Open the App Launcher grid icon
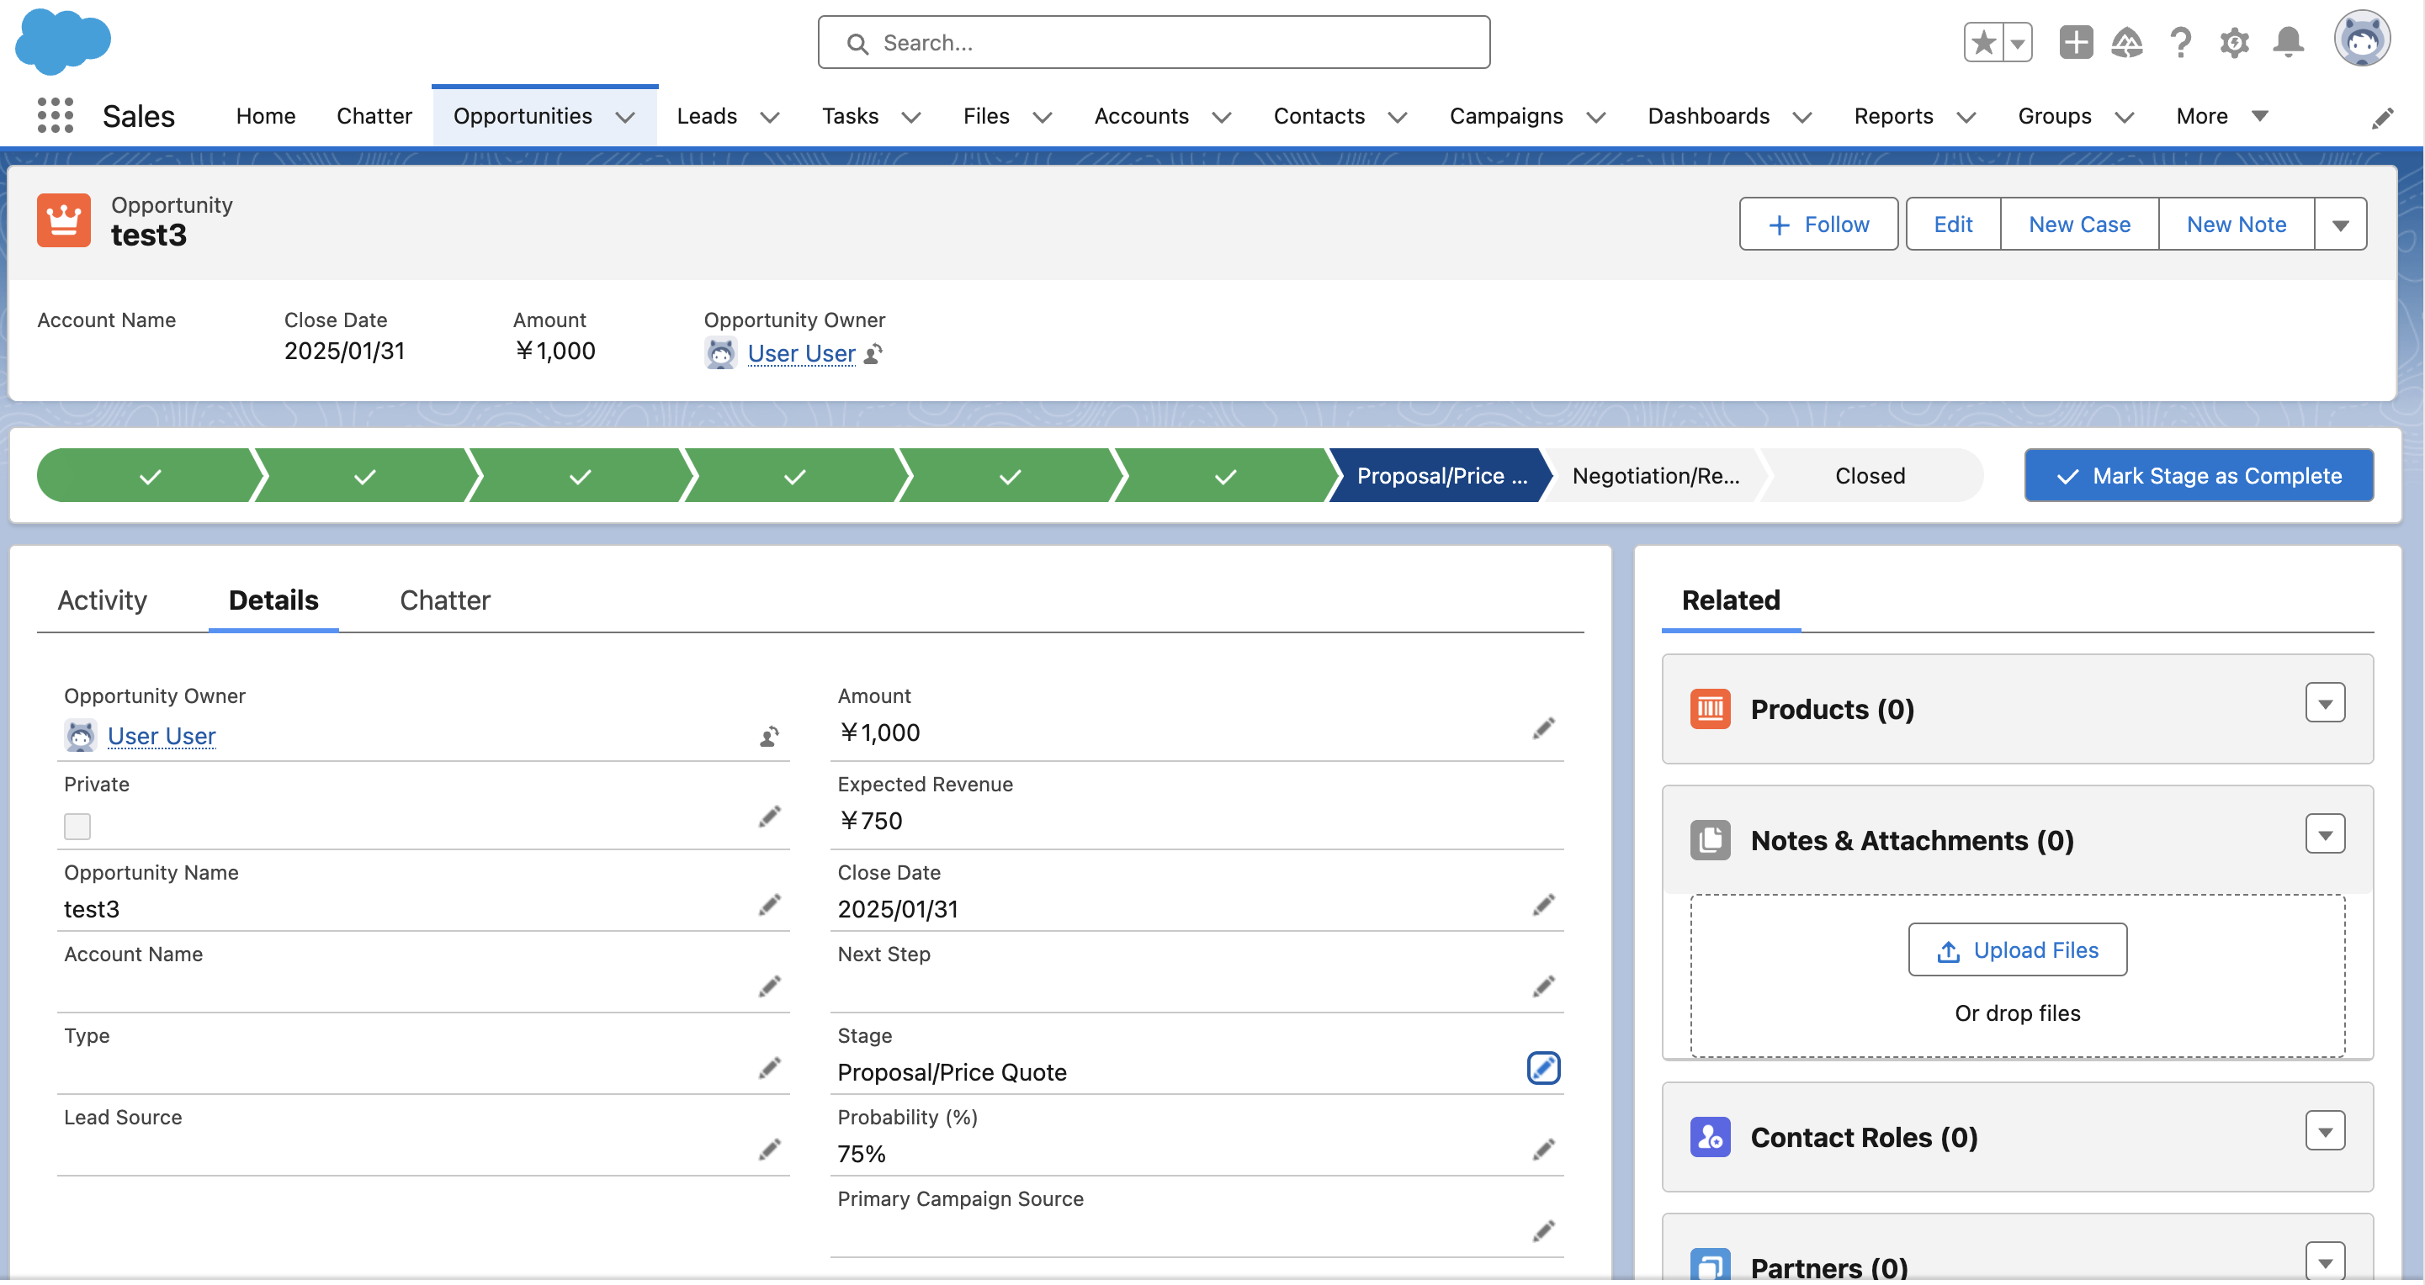 click(x=55, y=116)
